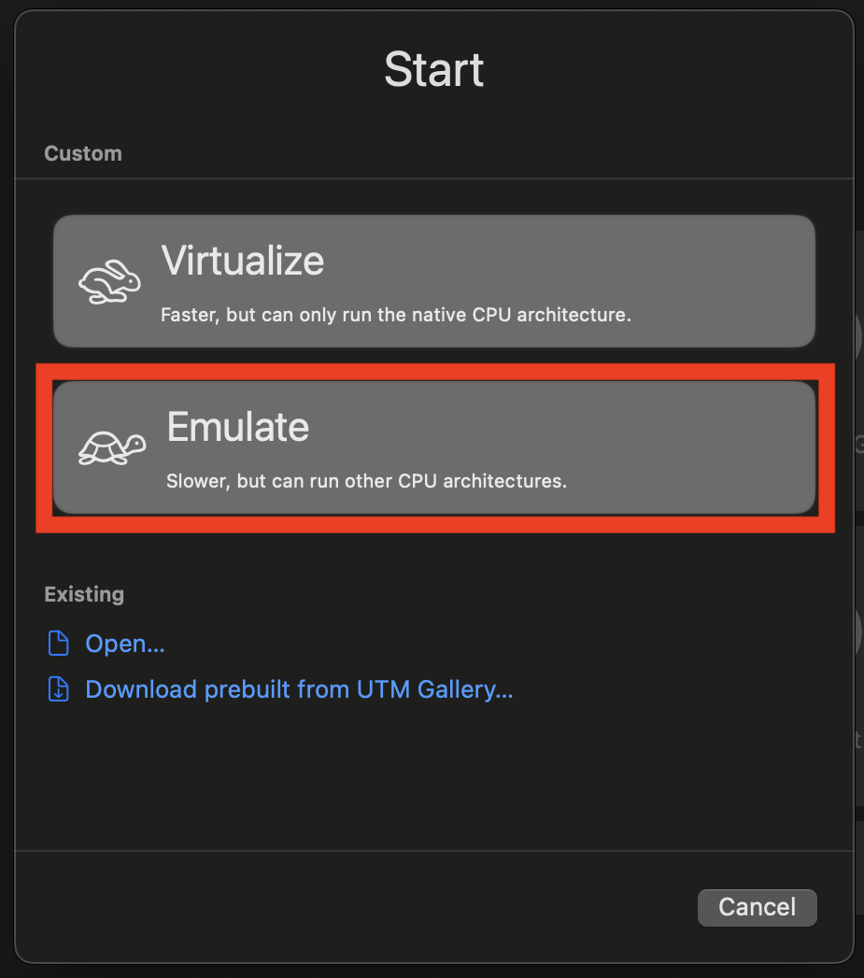Click the document icon beside Open
This screenshot has width=864, height=978.
(x=59, y=644)
